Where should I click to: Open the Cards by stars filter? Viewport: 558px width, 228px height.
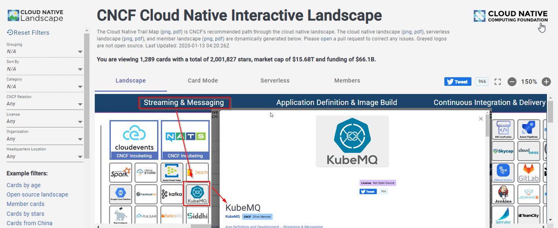click(26, 214)
